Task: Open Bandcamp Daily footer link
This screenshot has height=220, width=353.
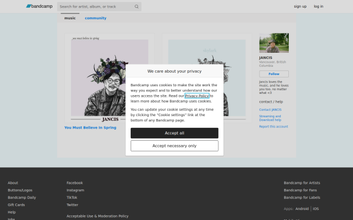Action: [22, 198]
